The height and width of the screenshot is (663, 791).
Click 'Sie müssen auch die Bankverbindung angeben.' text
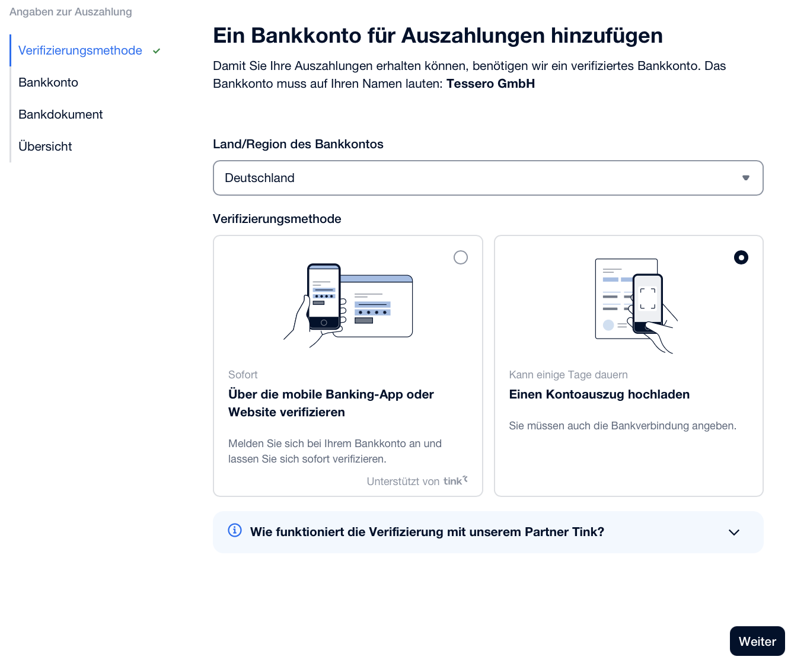(623, 426)
